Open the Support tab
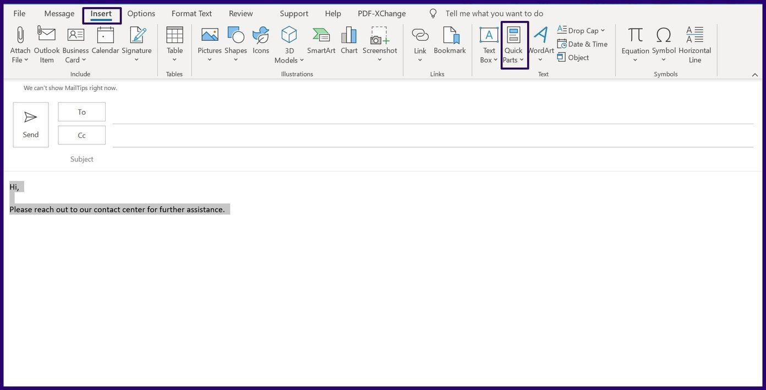Viewport: 766px width, 390px height. pos(294,13)
